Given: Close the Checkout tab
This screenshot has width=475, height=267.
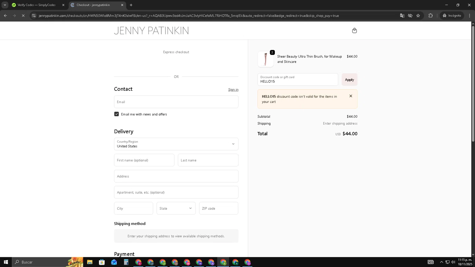Looking at the screenshot, I should (122, 5).
